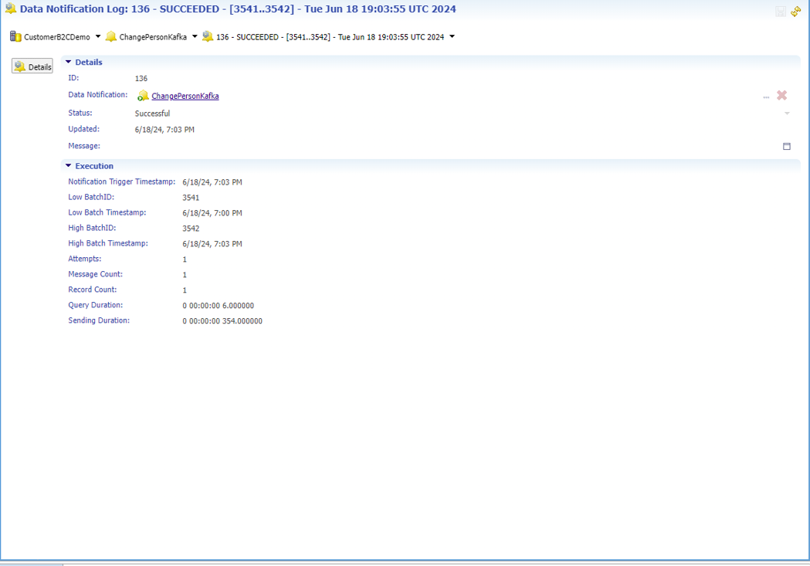Click the Notification Trigger Timestamp label
810x566 pixels.
pyautogui.click(x=122, y=181)
